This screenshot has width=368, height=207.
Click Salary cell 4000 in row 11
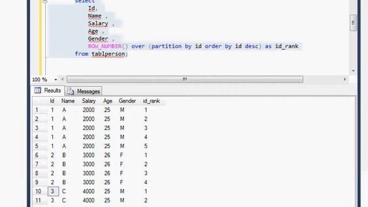[x=89, y=201]
